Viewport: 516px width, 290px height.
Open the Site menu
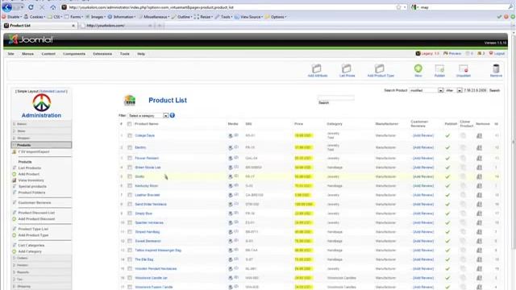click(x=10, y=54)
